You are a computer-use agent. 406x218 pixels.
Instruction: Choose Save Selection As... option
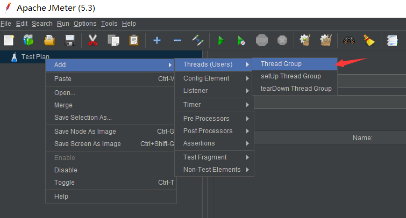110,118
